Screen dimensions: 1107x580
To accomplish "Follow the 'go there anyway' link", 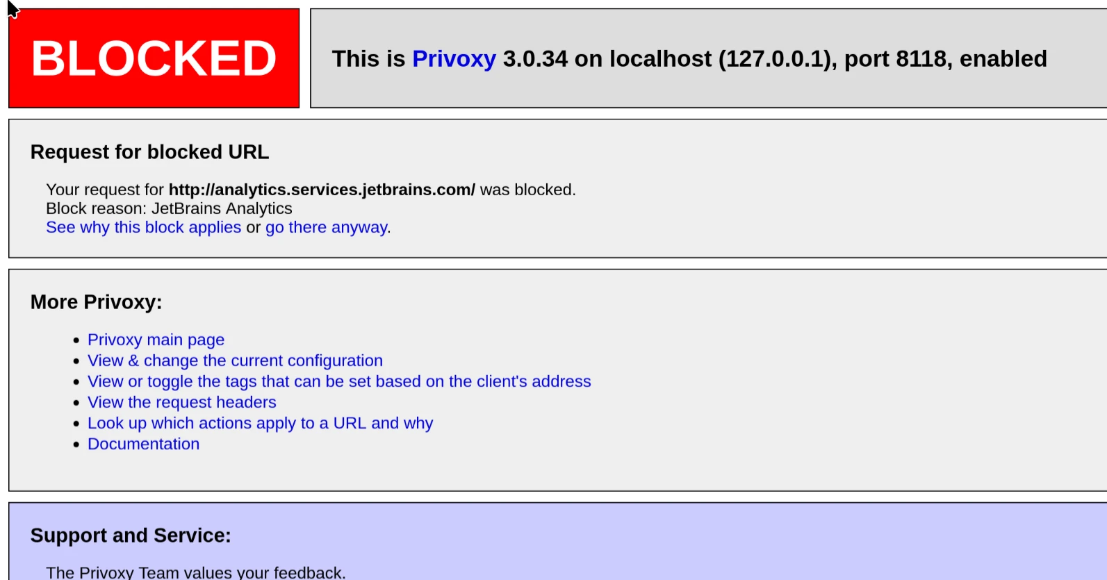I will click(x=327, y=227).
